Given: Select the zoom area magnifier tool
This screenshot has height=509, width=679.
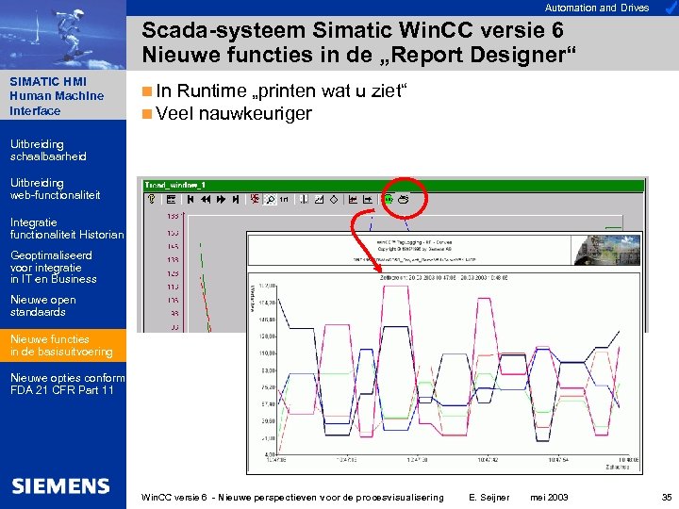Looking at the screenshot, I should 271,199.
